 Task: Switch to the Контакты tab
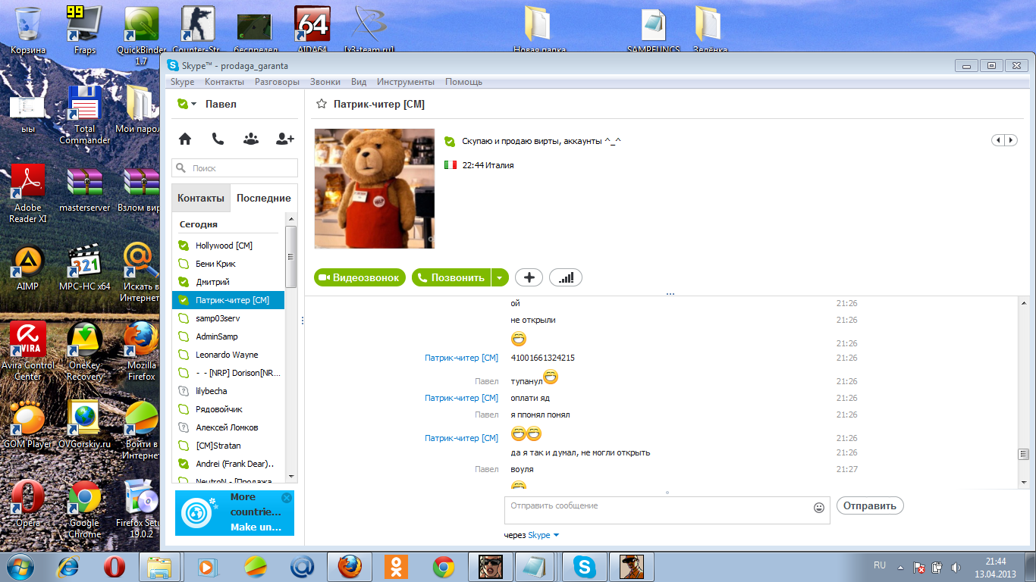tap(201, 198)
